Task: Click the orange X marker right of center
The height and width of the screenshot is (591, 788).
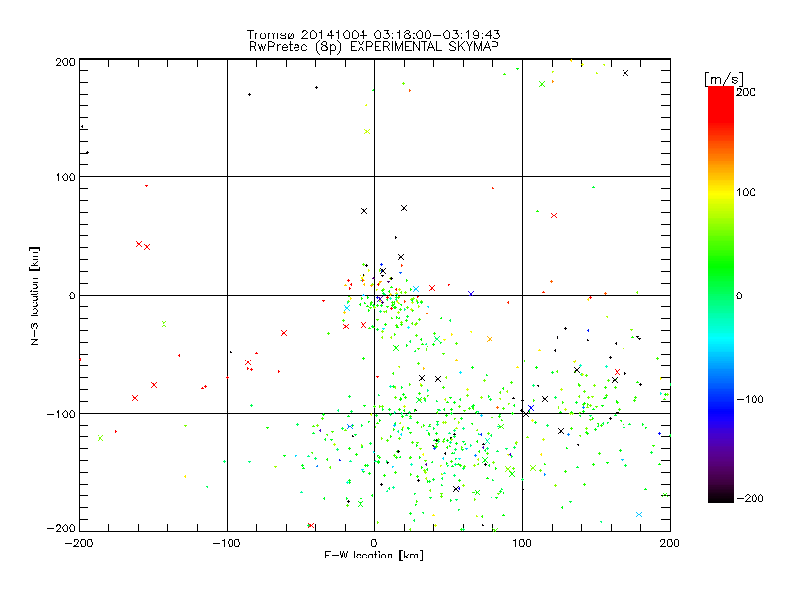Action: pyautogui.click(x=490, y=339)
